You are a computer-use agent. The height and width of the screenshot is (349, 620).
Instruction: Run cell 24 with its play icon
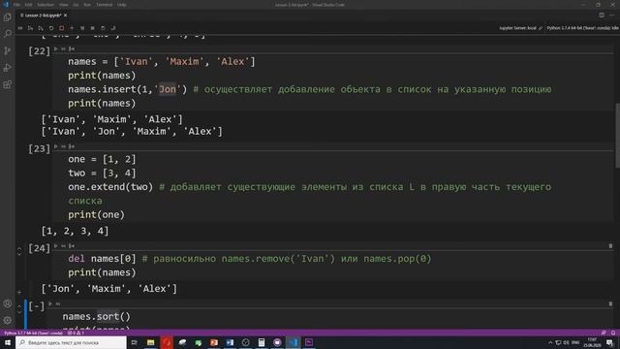(56, 246)
